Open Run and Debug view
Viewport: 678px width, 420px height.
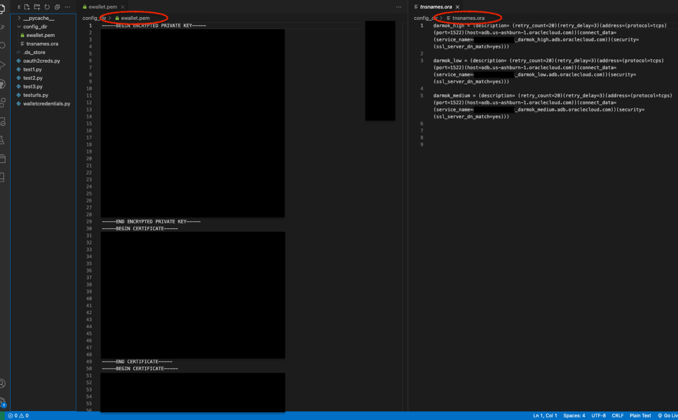(x=2, y=65)
